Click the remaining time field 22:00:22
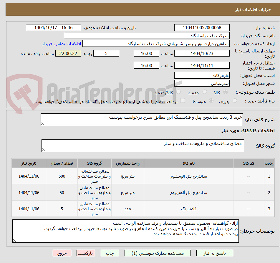Viewport: 280px width, 263px height. pos(68,53)
